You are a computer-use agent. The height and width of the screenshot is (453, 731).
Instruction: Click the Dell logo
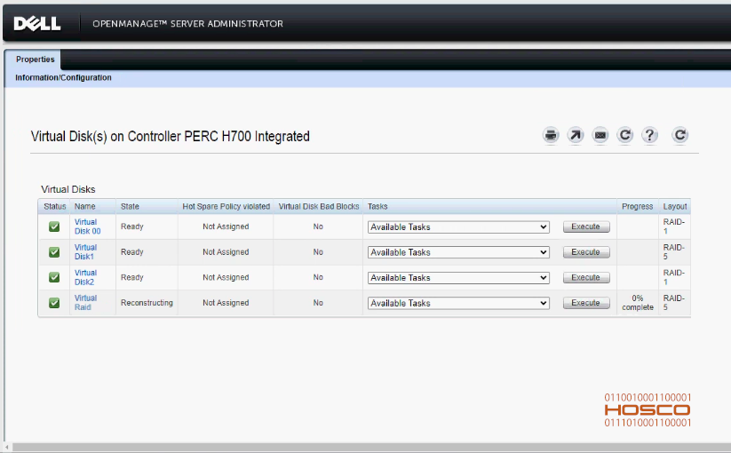click(x=36, y=24)
